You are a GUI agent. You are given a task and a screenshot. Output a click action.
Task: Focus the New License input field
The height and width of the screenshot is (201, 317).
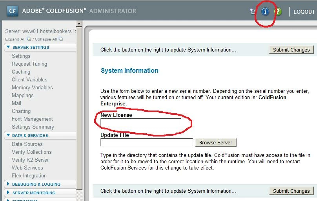point(141,122)
